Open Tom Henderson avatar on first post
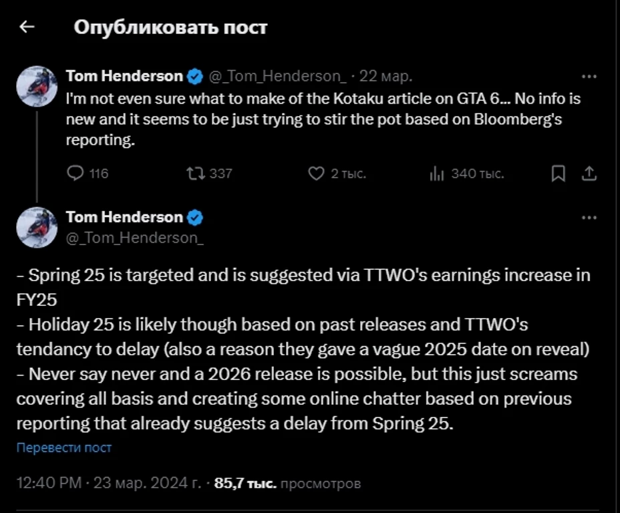620x513 pixels. 36,86
